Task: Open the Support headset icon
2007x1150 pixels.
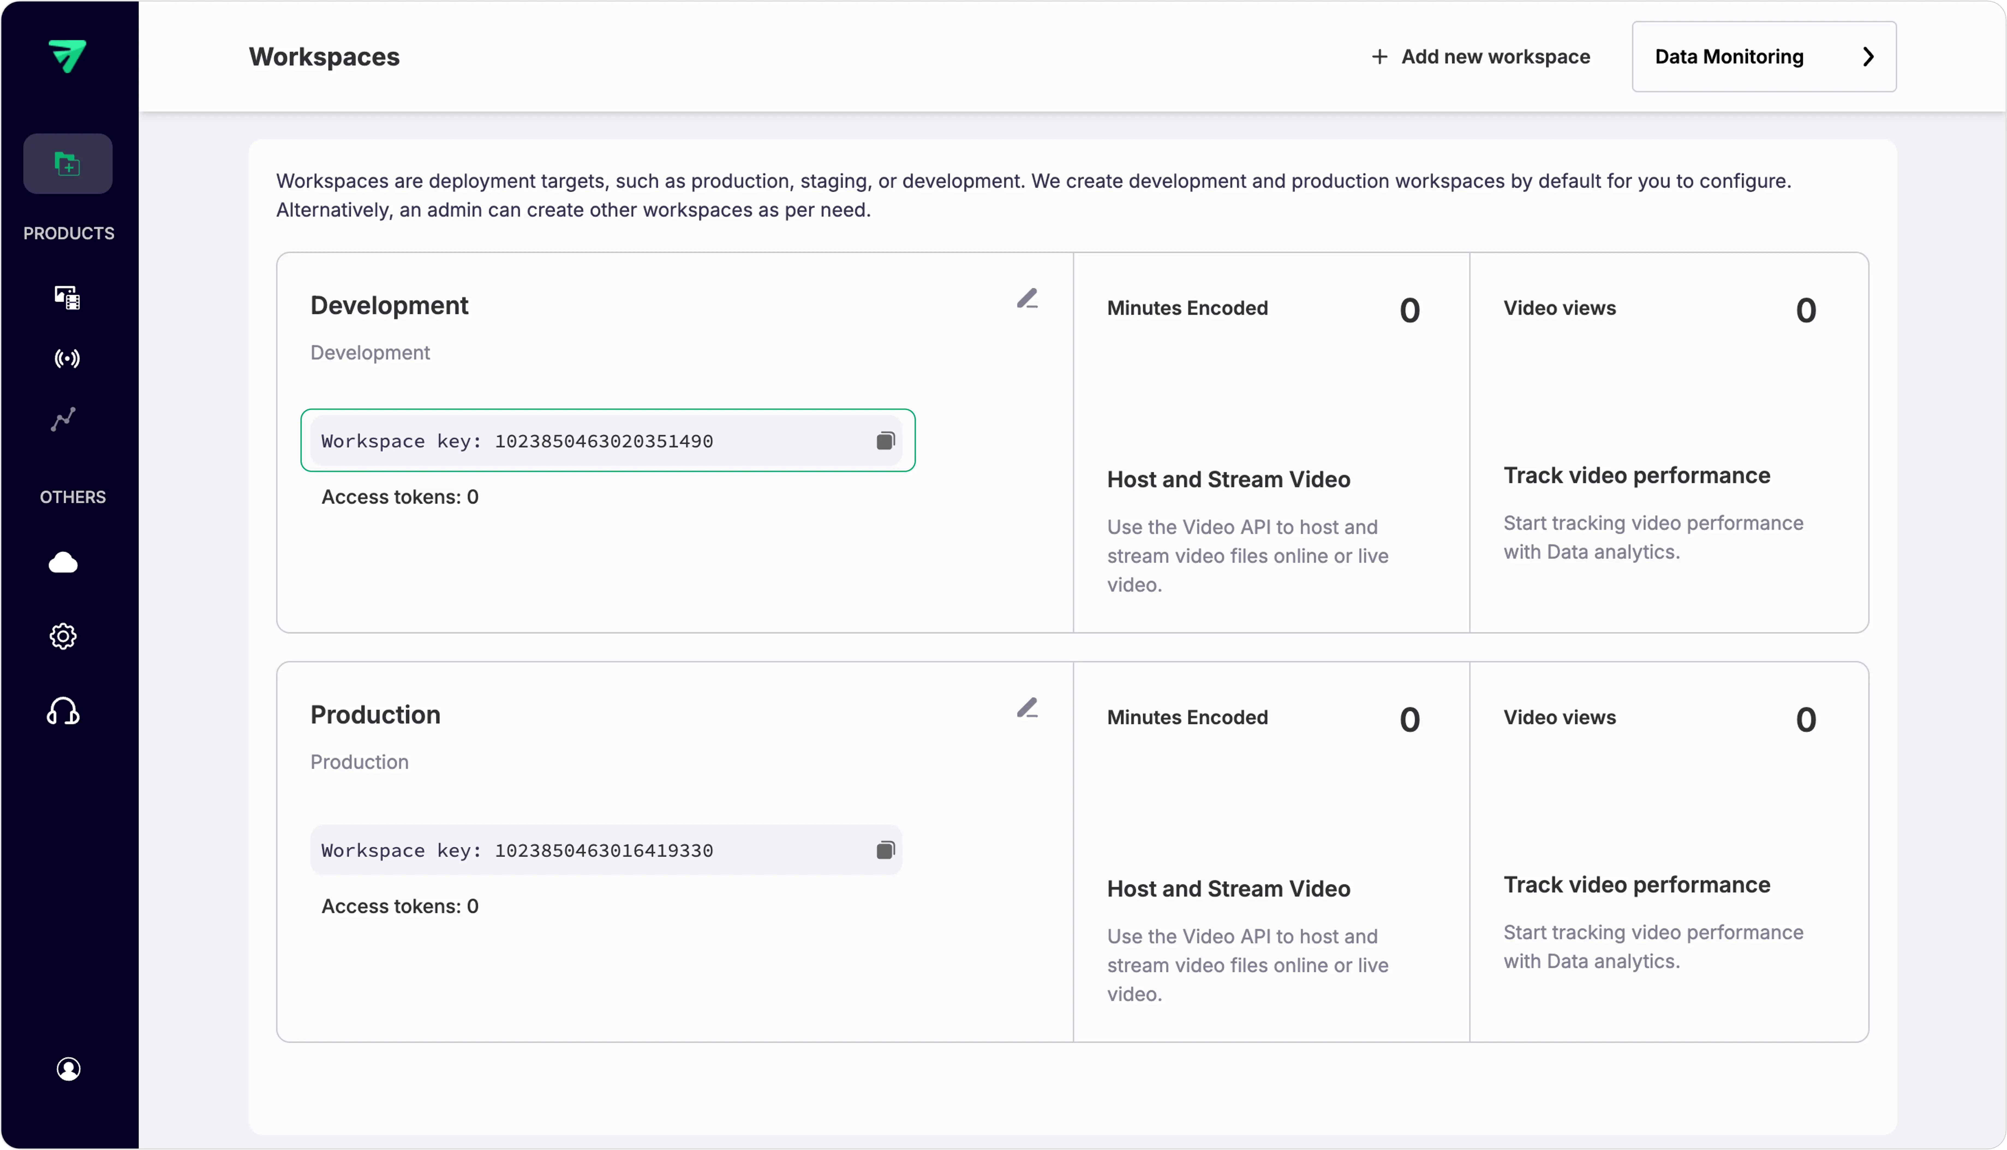Action: (63, 711)
